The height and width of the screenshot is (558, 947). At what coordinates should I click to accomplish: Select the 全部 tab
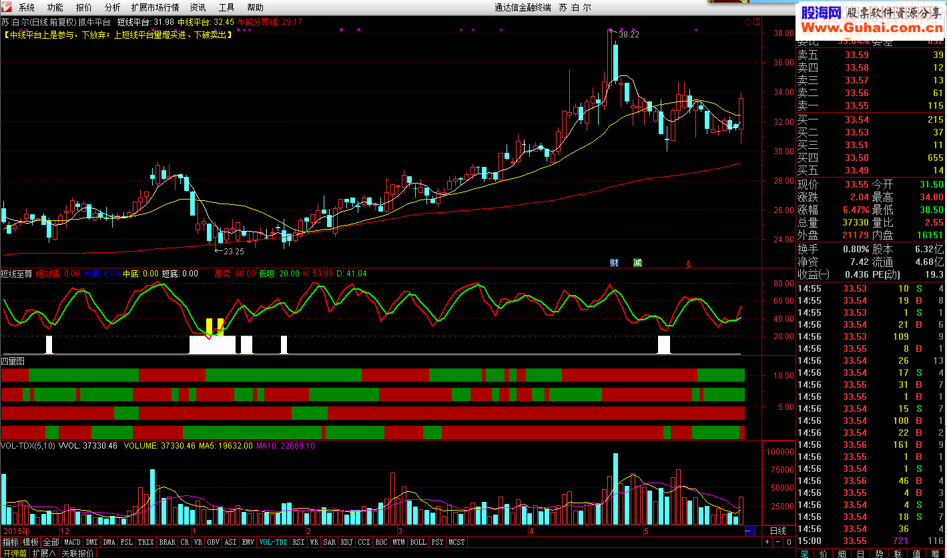click(51, 542)
